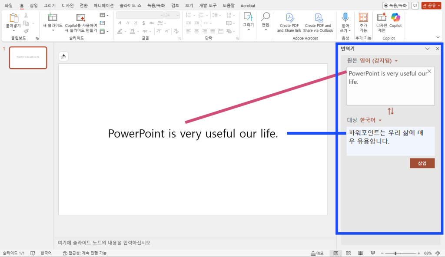445x257 pixels.
Task: Open the Review (검토) ribbon tab
Action: coord(175,6)
